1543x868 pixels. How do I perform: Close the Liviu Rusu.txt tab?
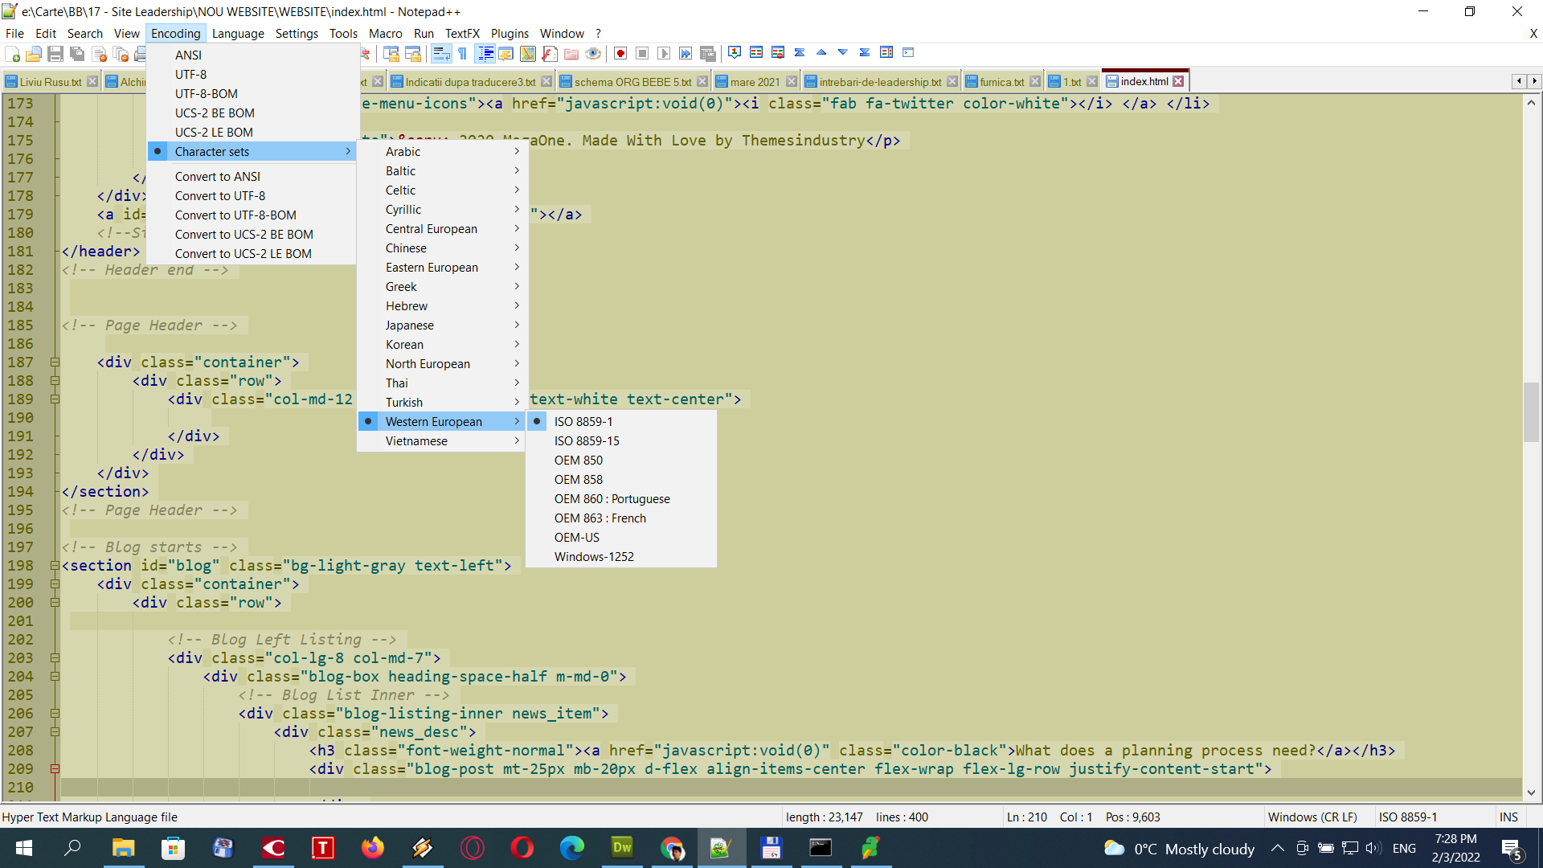click(x=92, y=81)
